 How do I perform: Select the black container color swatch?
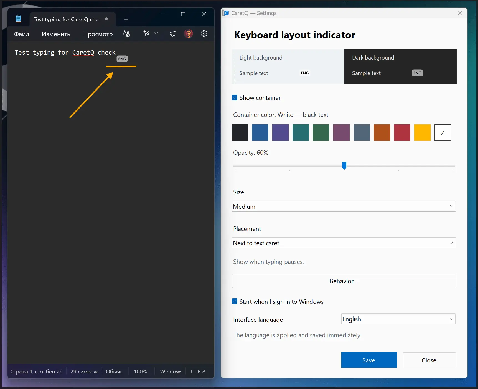240,132
